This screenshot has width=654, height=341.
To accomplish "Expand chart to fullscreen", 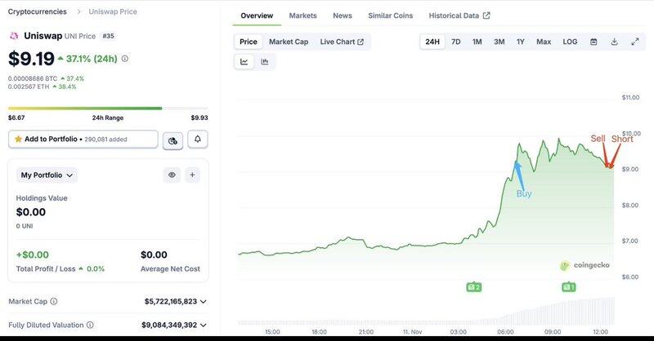I will pos(635,42).
